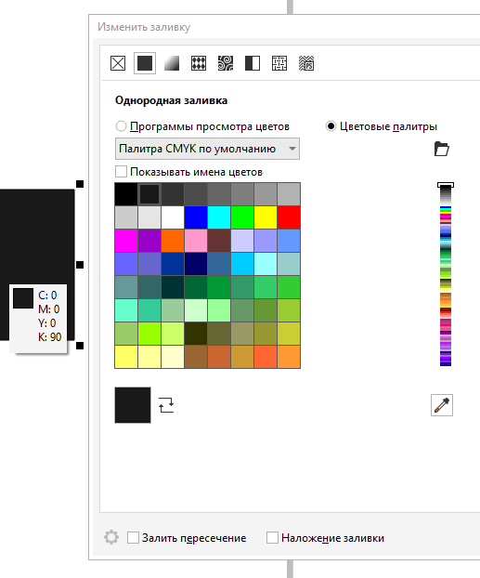Choose the Vector pattern fill icon
Screen dimensions: 480x578
click(x=199, y=63)
